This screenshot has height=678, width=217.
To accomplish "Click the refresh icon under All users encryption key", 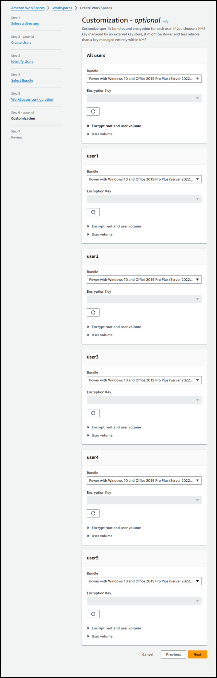I will tap(93, 111).
